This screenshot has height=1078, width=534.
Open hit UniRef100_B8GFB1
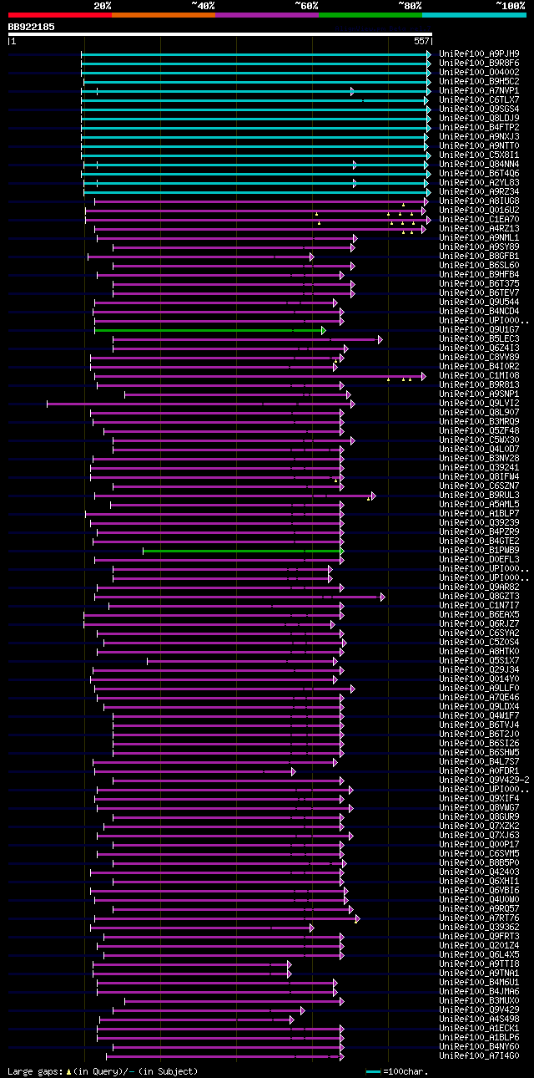(x=479, y=257)
